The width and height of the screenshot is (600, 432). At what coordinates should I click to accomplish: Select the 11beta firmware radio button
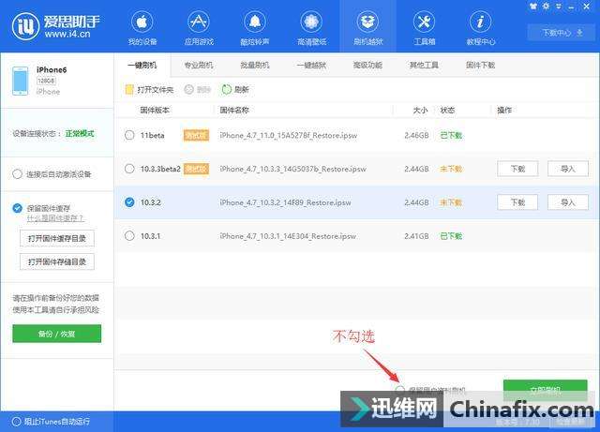click(x=129, y=135)
